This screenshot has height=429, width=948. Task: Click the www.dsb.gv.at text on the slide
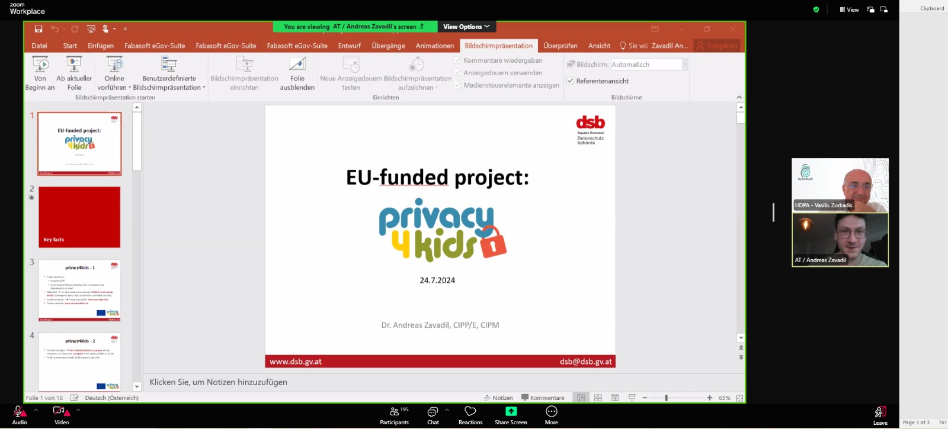point(295,362)
